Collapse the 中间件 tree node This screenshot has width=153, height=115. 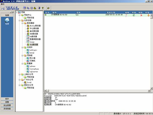[x=22, y=48]
